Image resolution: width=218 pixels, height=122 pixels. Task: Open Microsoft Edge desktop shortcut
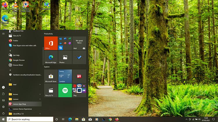pyautogui.click(x=5, y=21)
